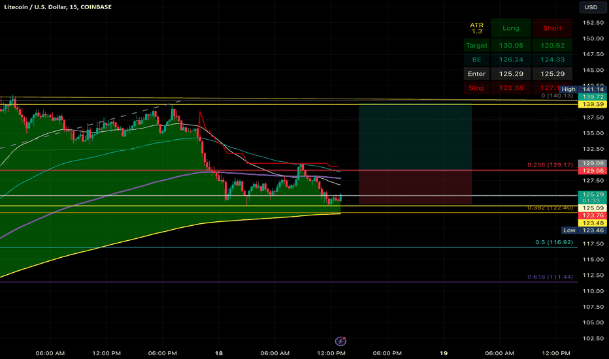Select the ATR 1.3 table cell
The width and height of the screenshot is (609, 359).
476,28
